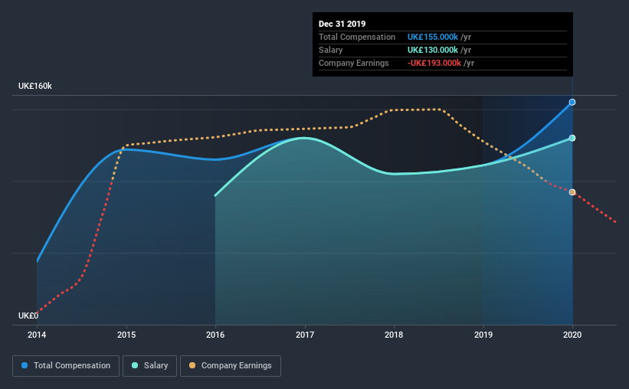The image size is (629, 389).
Task: Click the Salary label in the tooltip
Action: coord(330,50)
